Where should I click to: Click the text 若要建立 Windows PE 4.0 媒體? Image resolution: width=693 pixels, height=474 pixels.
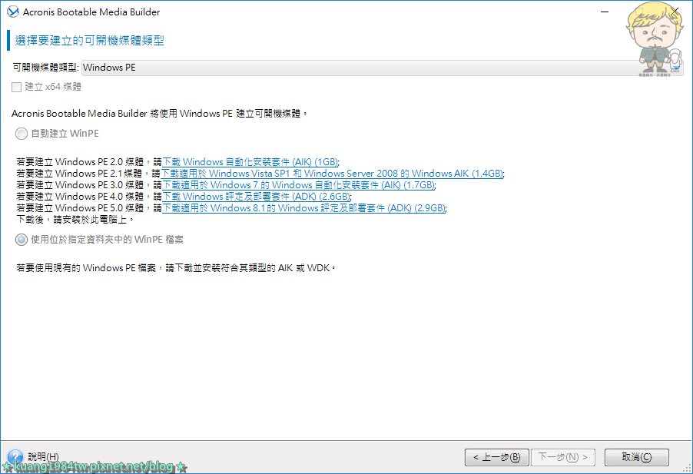tap(80, 197)
